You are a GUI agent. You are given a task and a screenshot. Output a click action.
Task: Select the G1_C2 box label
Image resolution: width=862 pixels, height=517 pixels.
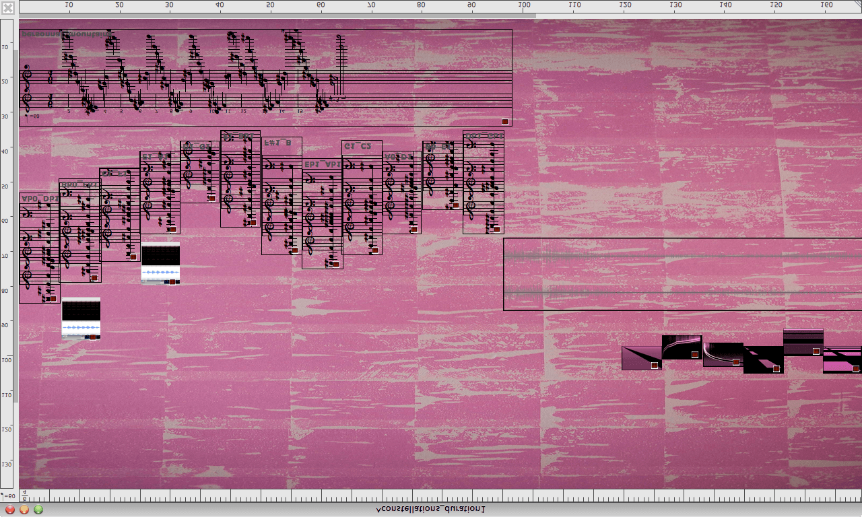tap(358, 145)
